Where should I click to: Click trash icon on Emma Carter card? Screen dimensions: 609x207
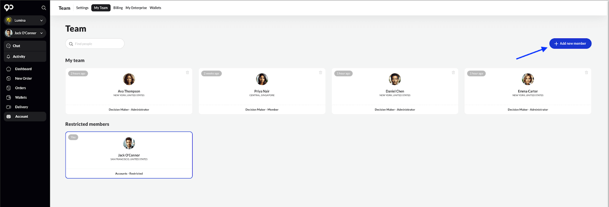coord(586,73)
